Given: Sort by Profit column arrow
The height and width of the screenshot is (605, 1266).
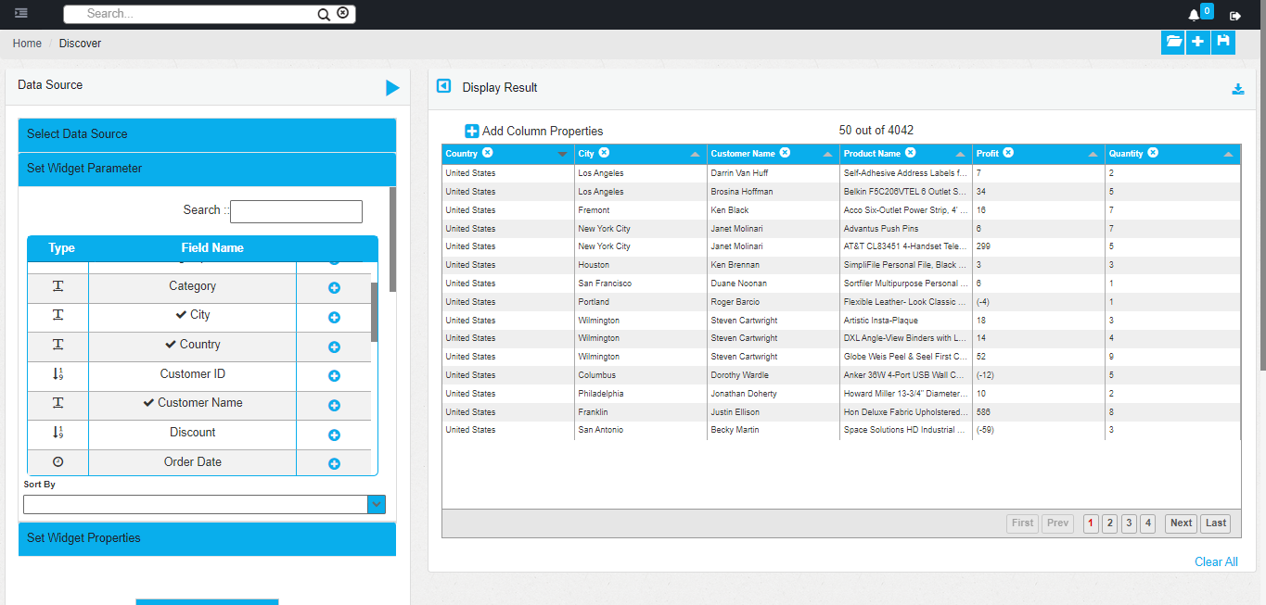Looking at the screenshot, I should click(1093, 154).
